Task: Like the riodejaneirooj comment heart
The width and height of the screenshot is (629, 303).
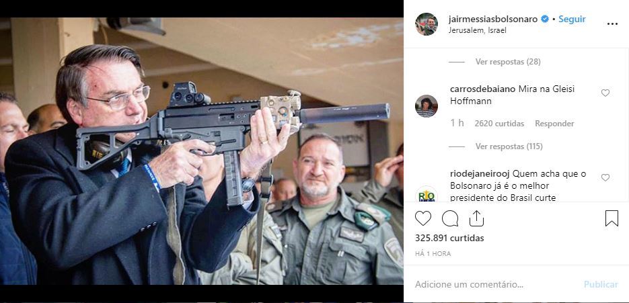Action: tap(605, 177)
